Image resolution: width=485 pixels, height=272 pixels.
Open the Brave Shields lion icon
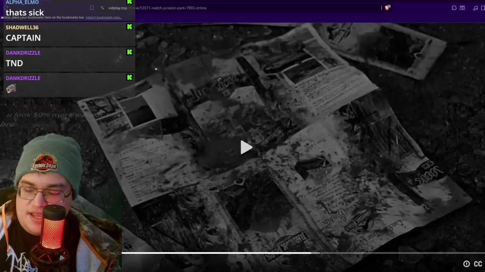[x=387, y=8]
